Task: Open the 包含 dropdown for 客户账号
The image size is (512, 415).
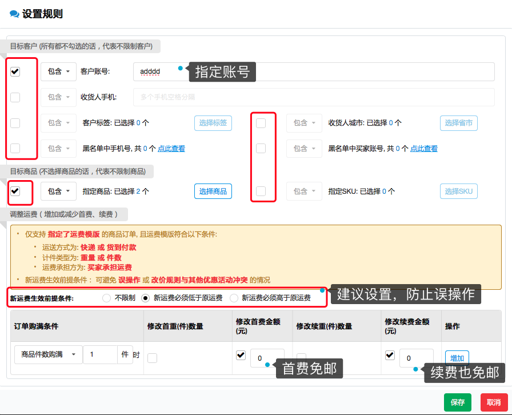Action: pyautogui.click(x=58, y=72)
